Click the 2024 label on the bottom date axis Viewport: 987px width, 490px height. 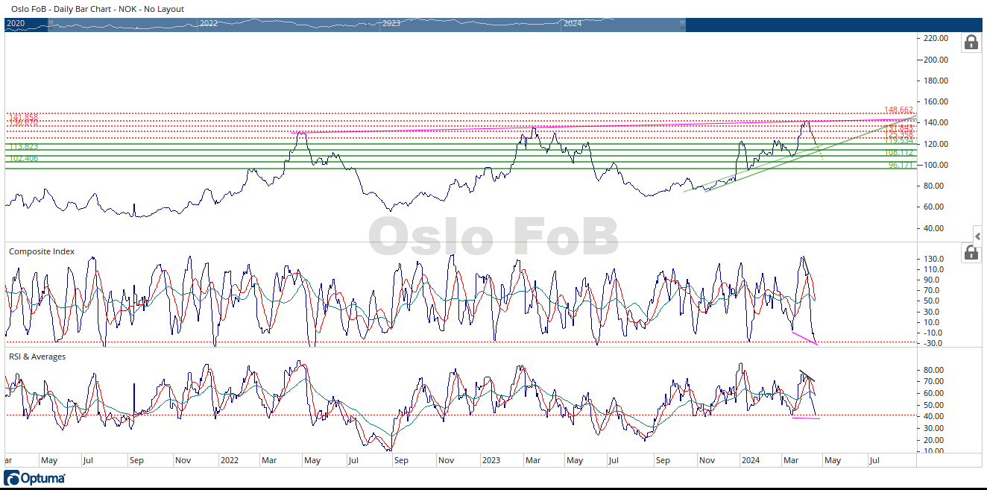pyautogui.click(x=749, y=460)
